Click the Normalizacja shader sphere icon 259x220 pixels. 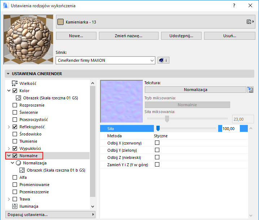pyautogui.click(x=19, y=163)
